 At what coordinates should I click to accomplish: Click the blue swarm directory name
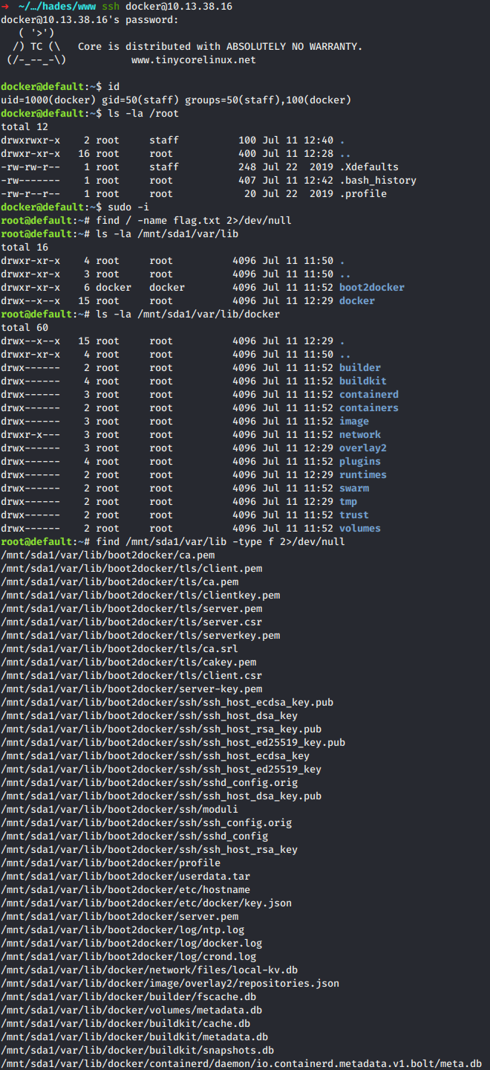(353, 489)
